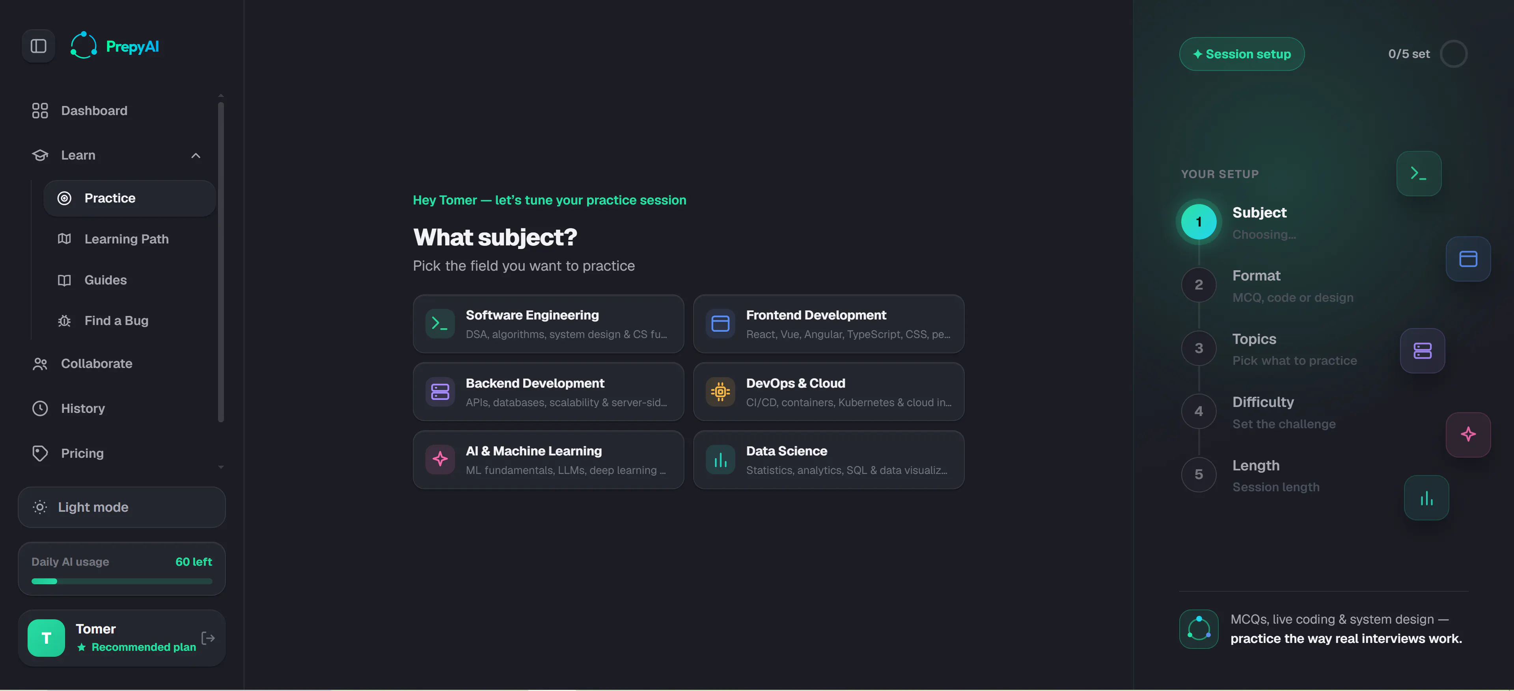
Task: Click the 'What subject?' heading
Action: point(495,238)
